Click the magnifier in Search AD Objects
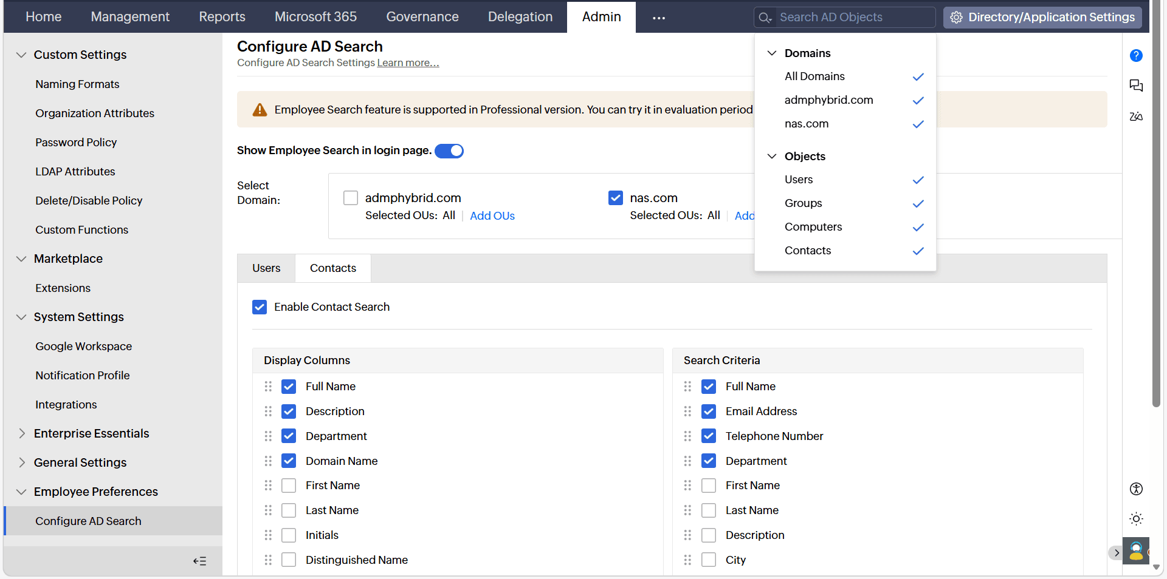 pyautogui.click(x=765, y=17)
